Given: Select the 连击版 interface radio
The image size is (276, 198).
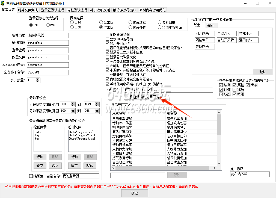Looking at the screenshot, I should tap(106, 27).
